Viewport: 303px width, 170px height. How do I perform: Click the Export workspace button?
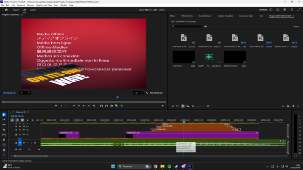[32, 9]
